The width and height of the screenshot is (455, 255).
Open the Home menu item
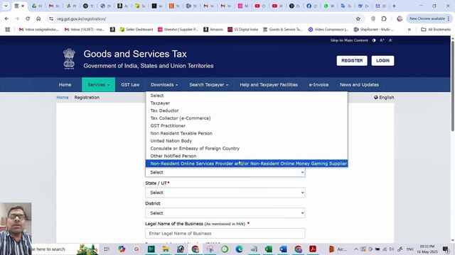[x=65, y=85]
